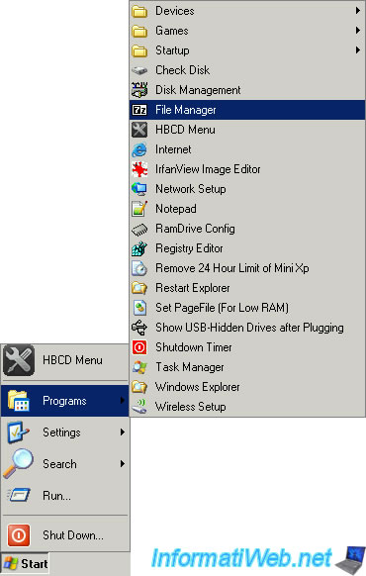
Task: Click Shut Down... in Start menu
Action: click(65, 535)
